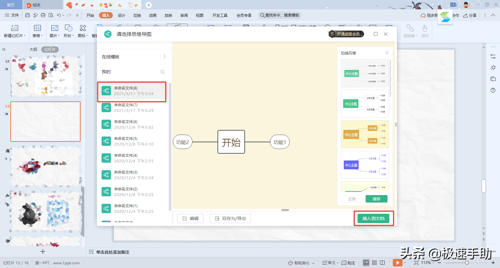
Task: Switch to the 设计 ribbon tab
Action: coord(122,15)
